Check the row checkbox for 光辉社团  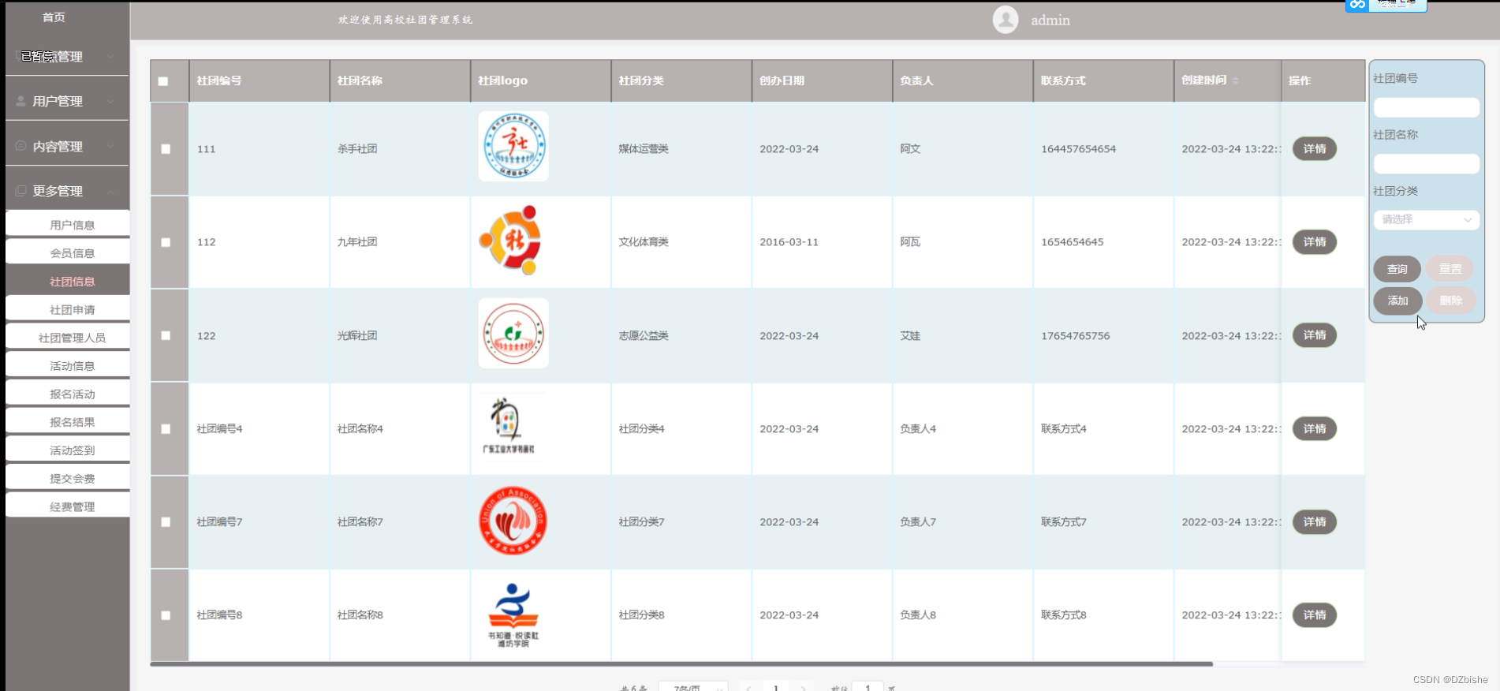[x=166, y=335]
